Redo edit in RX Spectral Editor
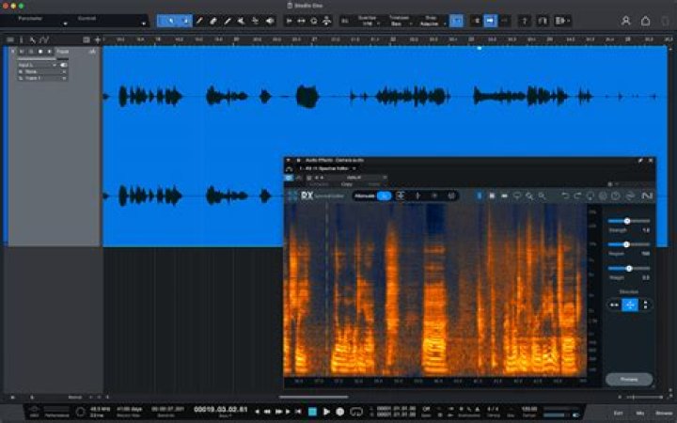 pos(577,196)
